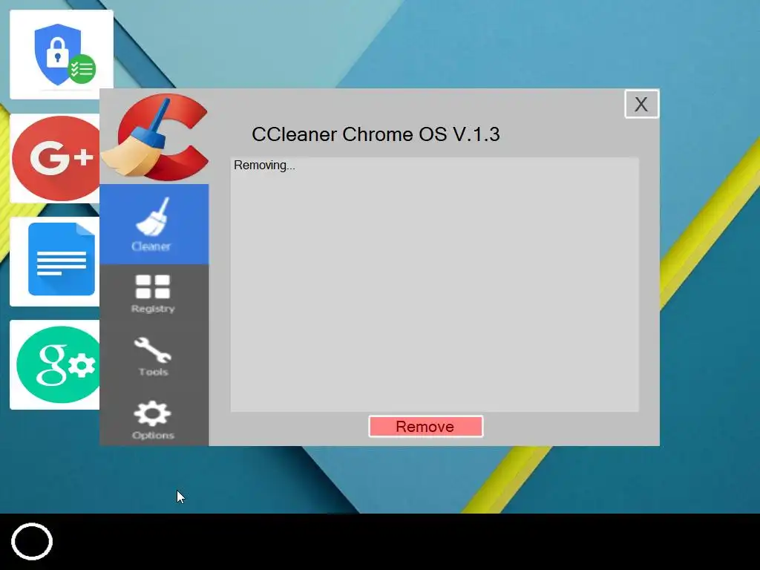Click the CCleaner Chrome OS V.1.3 title
Screen dimensions: 760x570
pyautogui.click(x=376, y=134)
